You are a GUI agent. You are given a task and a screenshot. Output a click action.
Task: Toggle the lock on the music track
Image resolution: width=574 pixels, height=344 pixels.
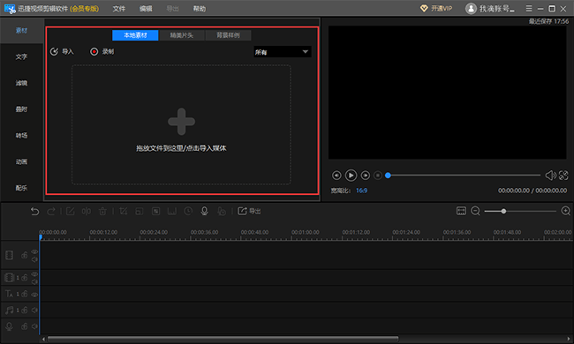tap(24, 310)
